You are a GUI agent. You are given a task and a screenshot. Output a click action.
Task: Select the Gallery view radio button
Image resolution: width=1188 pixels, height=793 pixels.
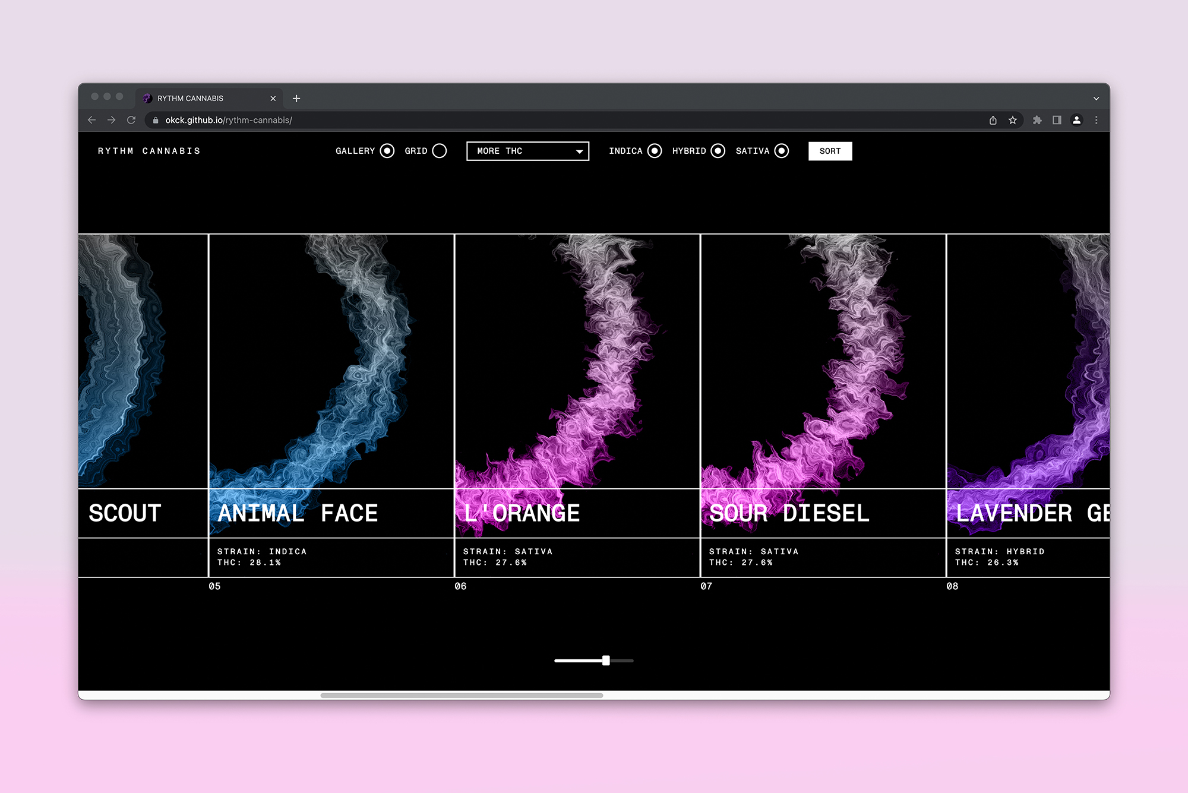click(x=387, y=151)
